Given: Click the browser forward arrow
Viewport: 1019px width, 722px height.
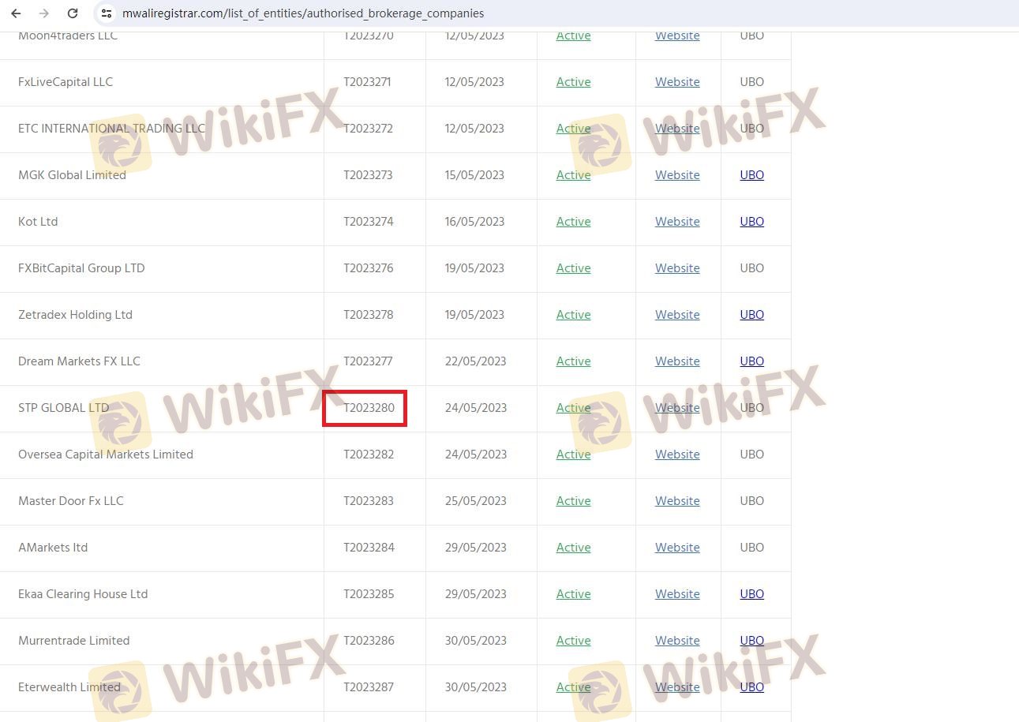Looking at the screenshot, I should point(44,13).
